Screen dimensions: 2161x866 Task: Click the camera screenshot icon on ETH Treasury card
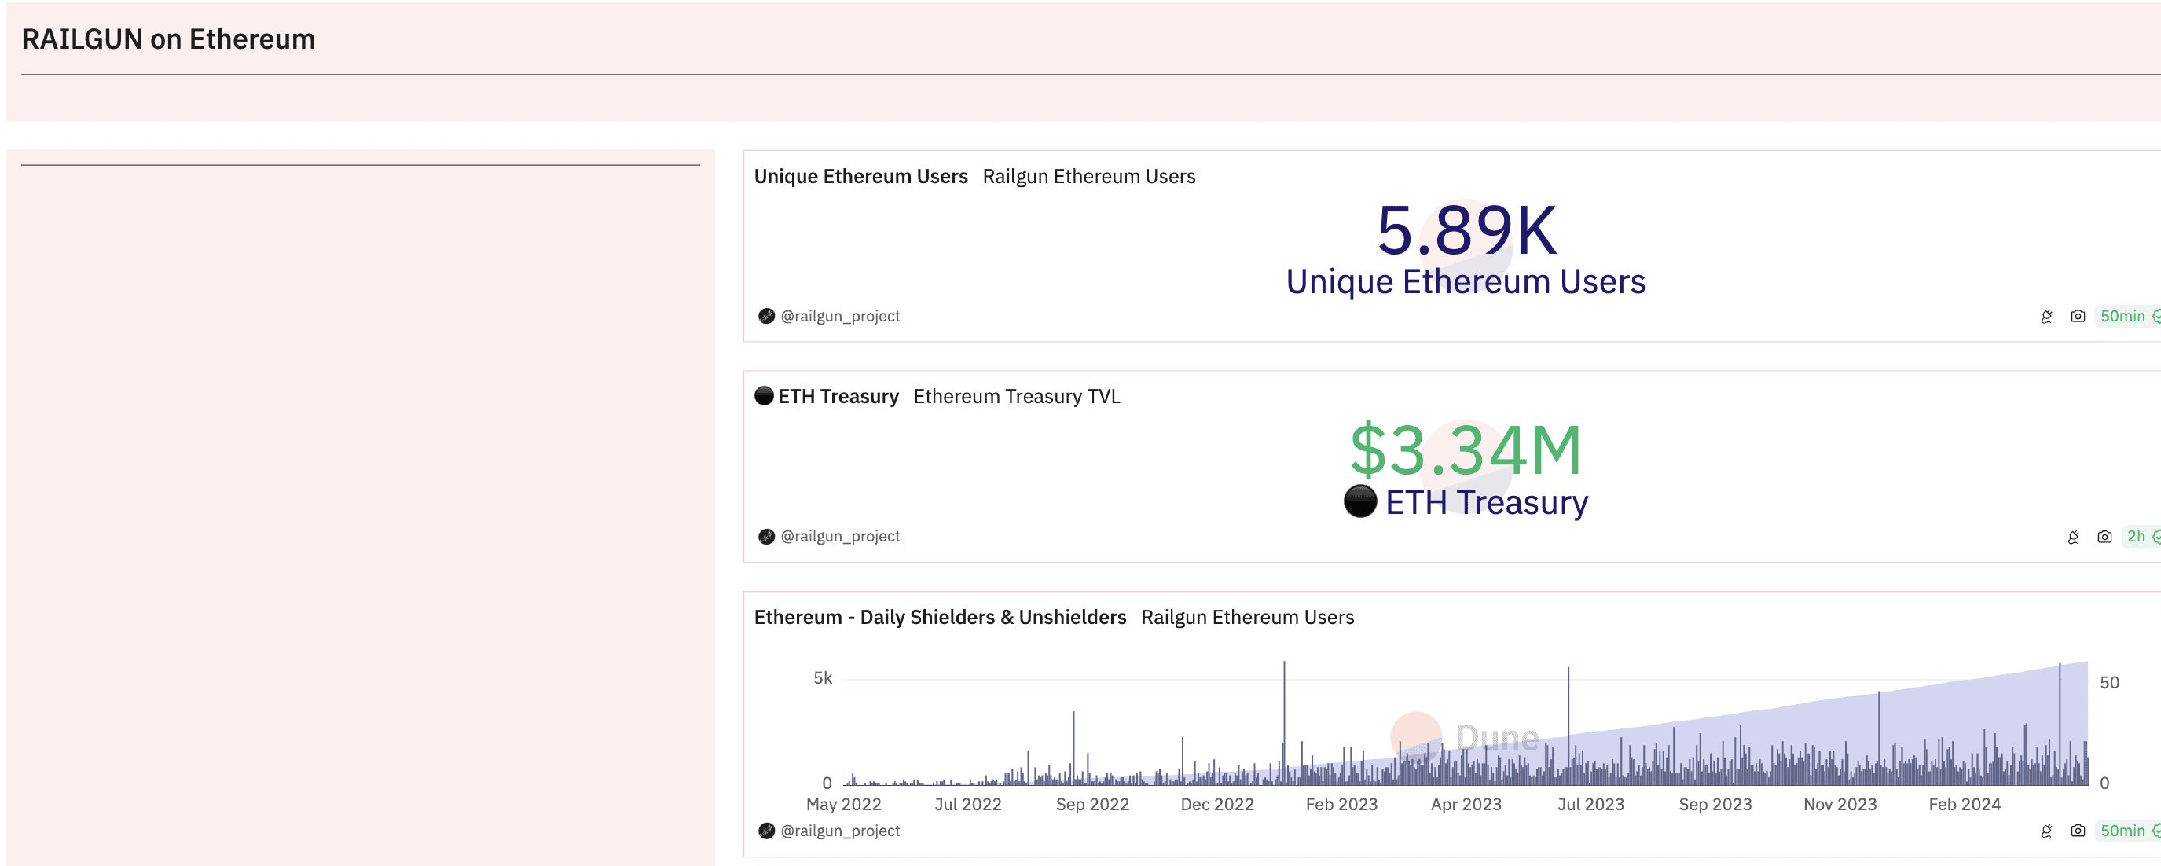coord(2104,537)
